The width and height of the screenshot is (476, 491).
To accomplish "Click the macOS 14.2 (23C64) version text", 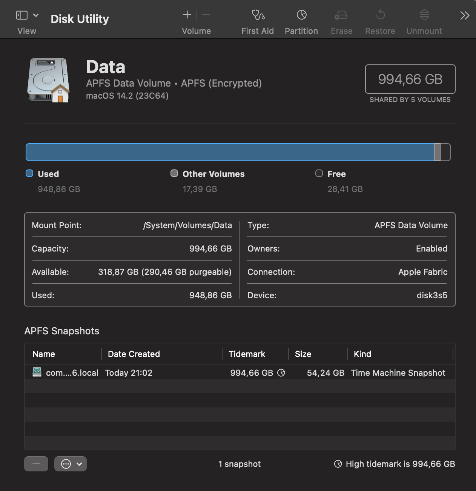I will tap(127, 96).
